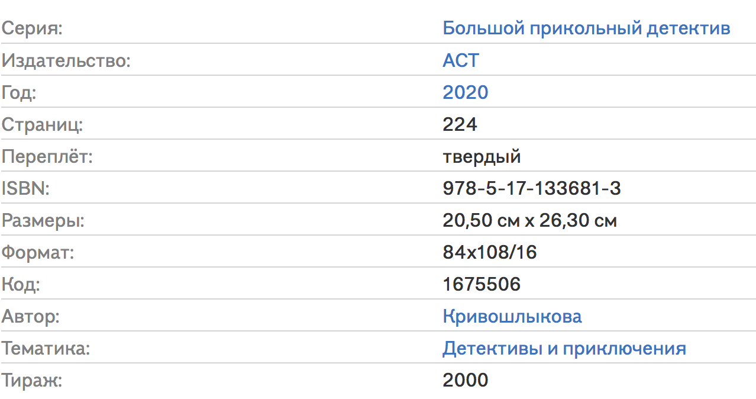The width and height of the screenshot is (756, 399).
Task: Click the dimensions 20,50 см x 26,30 см
Action: click(x=530, y=221)
